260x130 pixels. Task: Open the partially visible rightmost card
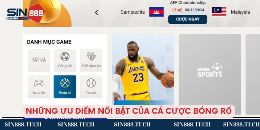pyautogui.click(x=253, y=74)
